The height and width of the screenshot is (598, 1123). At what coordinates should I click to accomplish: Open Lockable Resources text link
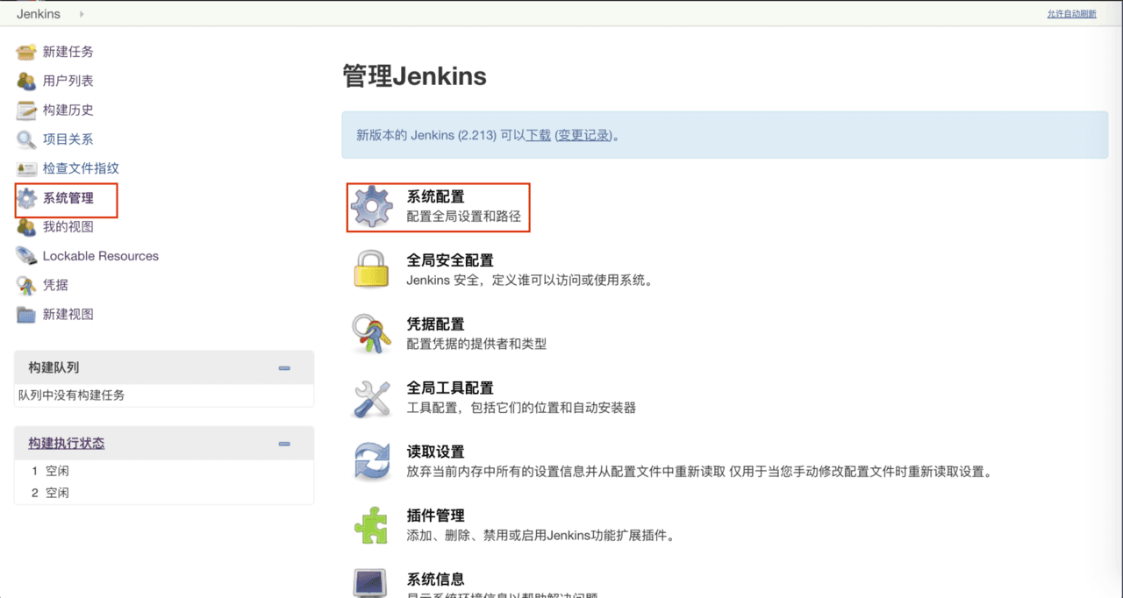click(x=101, y=256)
